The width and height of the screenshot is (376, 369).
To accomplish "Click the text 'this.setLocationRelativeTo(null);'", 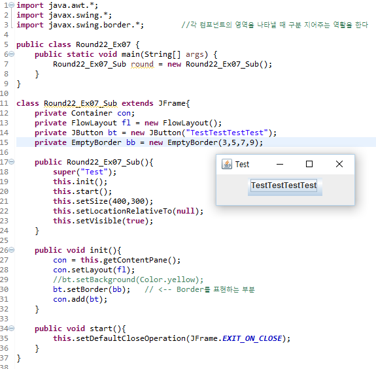I will (x=128, y=211).
